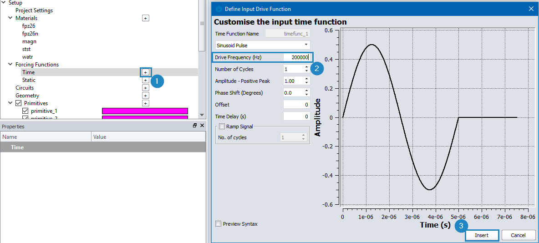Open the Sinusoid Pulse function type dropdown
Viewport: 539px width, 243px height.
point(263,45)
